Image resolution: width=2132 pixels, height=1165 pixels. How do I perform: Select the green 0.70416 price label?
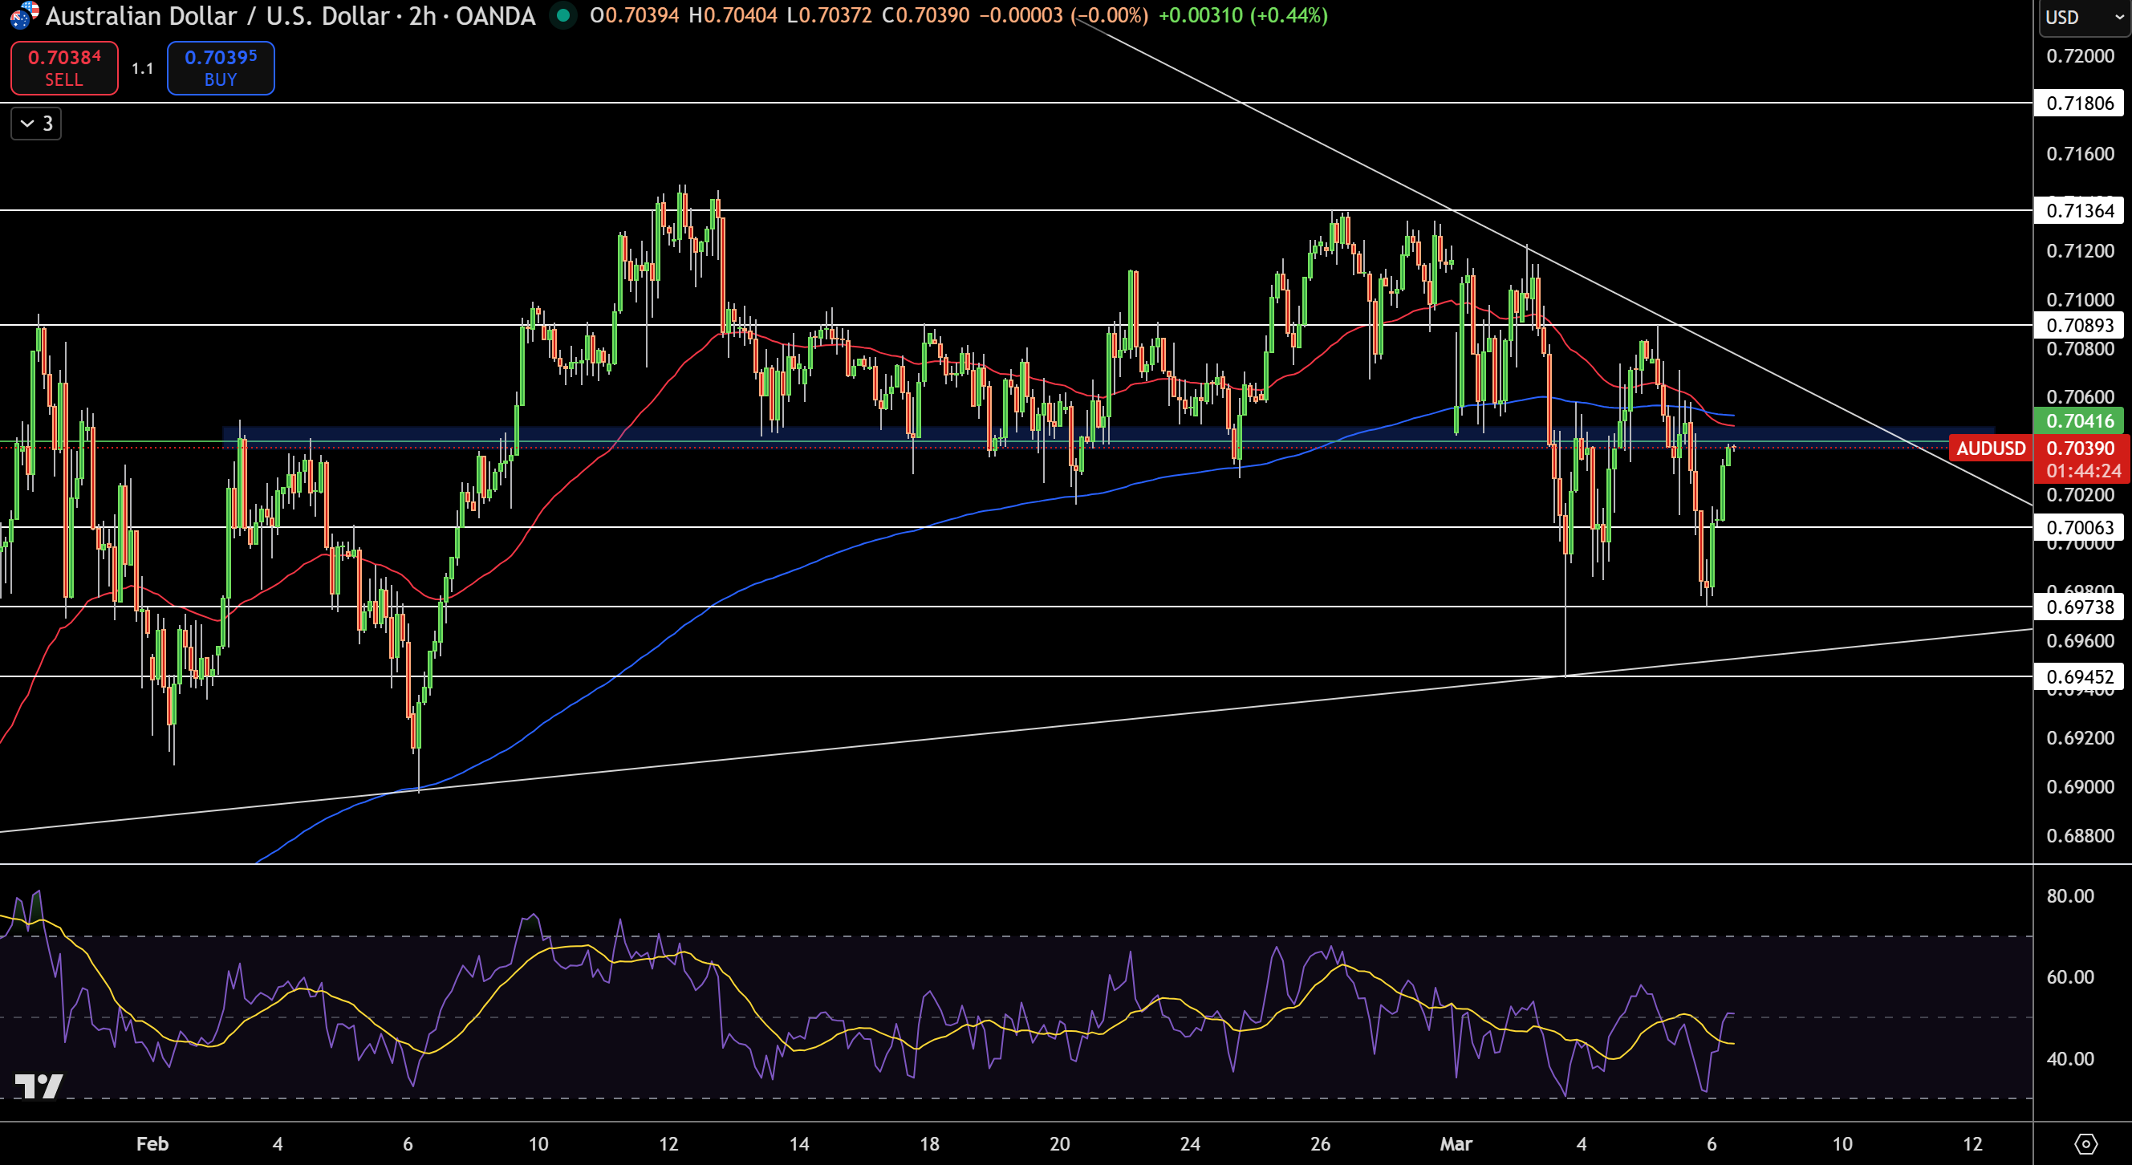point(2080,420)
